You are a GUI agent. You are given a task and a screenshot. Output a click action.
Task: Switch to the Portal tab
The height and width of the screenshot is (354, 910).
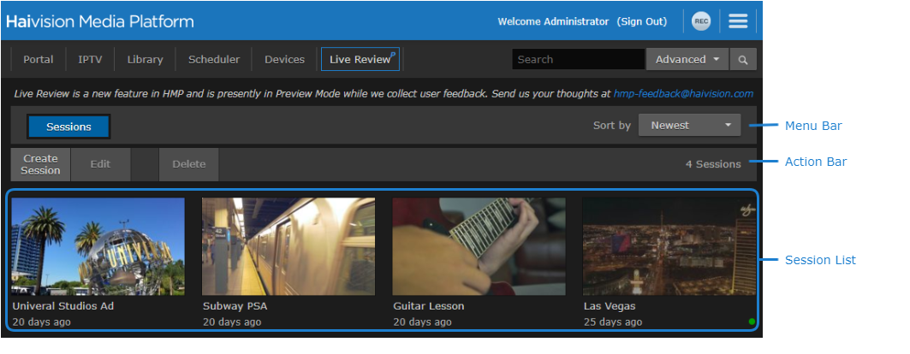point(39,60)
